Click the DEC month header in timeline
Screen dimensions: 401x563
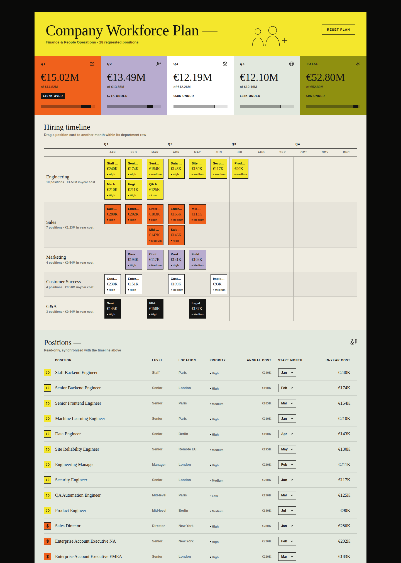346,152
